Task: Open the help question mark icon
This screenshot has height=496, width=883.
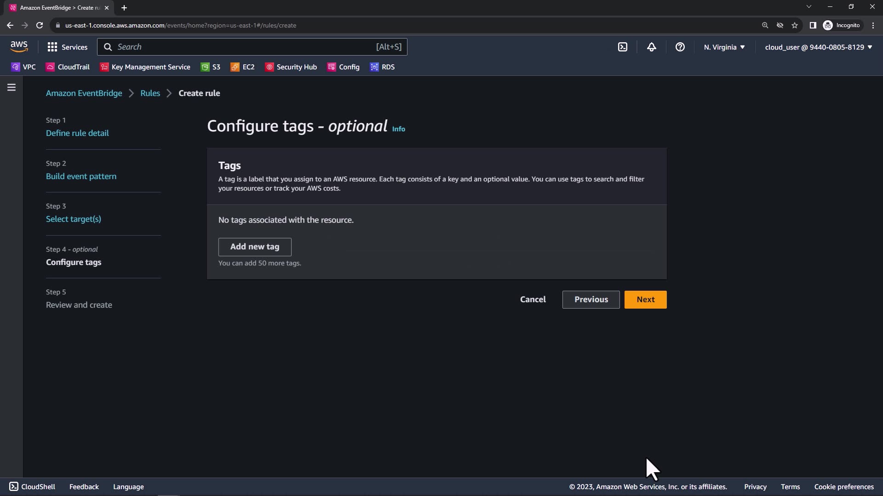Action: click(680, 47)
